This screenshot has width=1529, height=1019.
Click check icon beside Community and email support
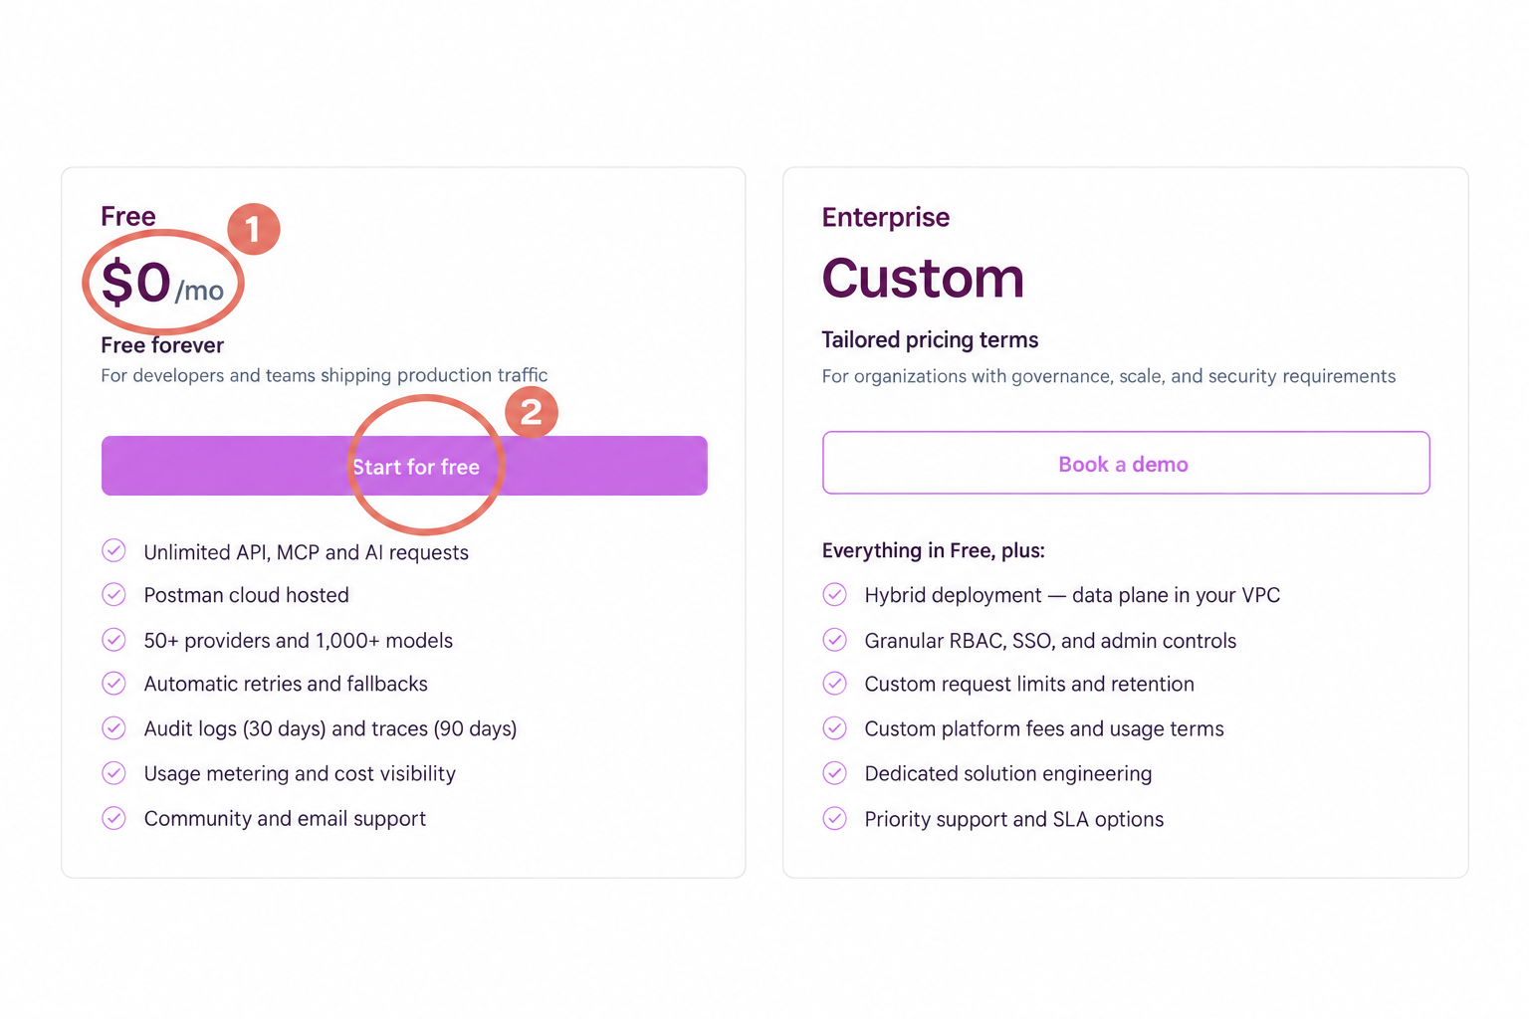tap(114, 818)
